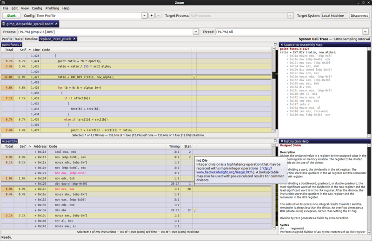
Task: Open the File menu
Action: click(6, 8)
